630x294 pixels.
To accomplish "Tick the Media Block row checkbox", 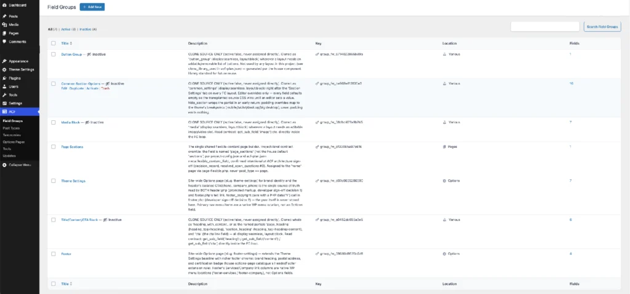I will [54, 122].
